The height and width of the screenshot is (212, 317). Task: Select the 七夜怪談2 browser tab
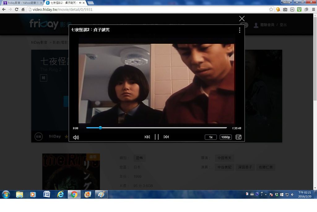[64, 3]
